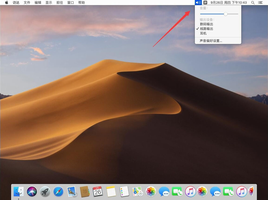The height and width of the screenshot is (200, 268).
Task: Click the volume speaker menu bar icon
Action: tap(198, 3)
